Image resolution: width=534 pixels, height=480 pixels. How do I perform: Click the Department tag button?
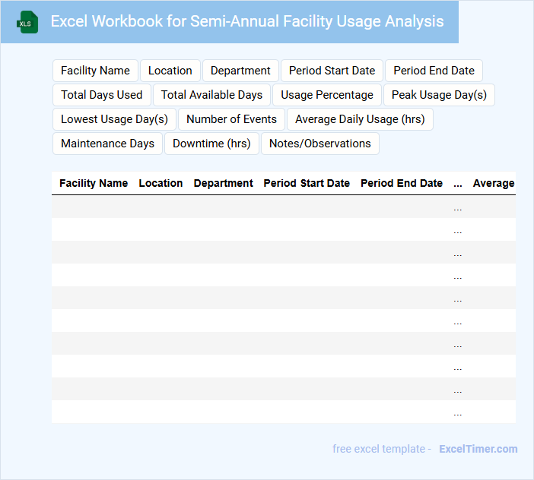[240, 71]
